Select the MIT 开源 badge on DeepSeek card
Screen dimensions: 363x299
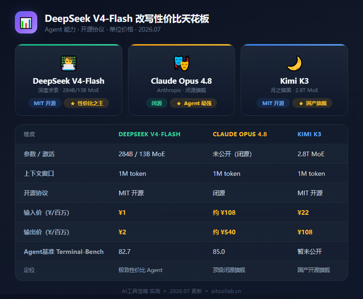[45, 103]
